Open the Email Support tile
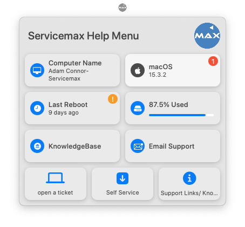245x227 pixels. (173, 146)
